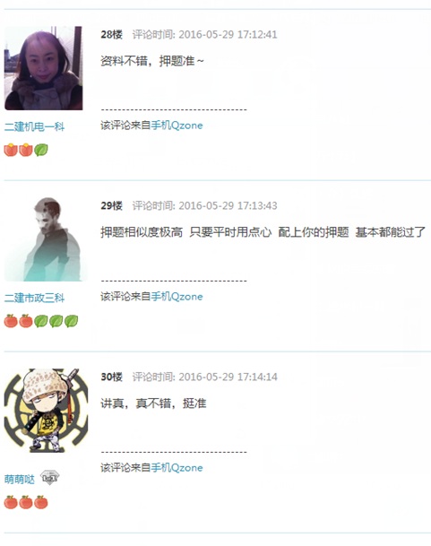
Task: Click middle green leaf icon under 二建市政三科
Action: pos(56,321)
